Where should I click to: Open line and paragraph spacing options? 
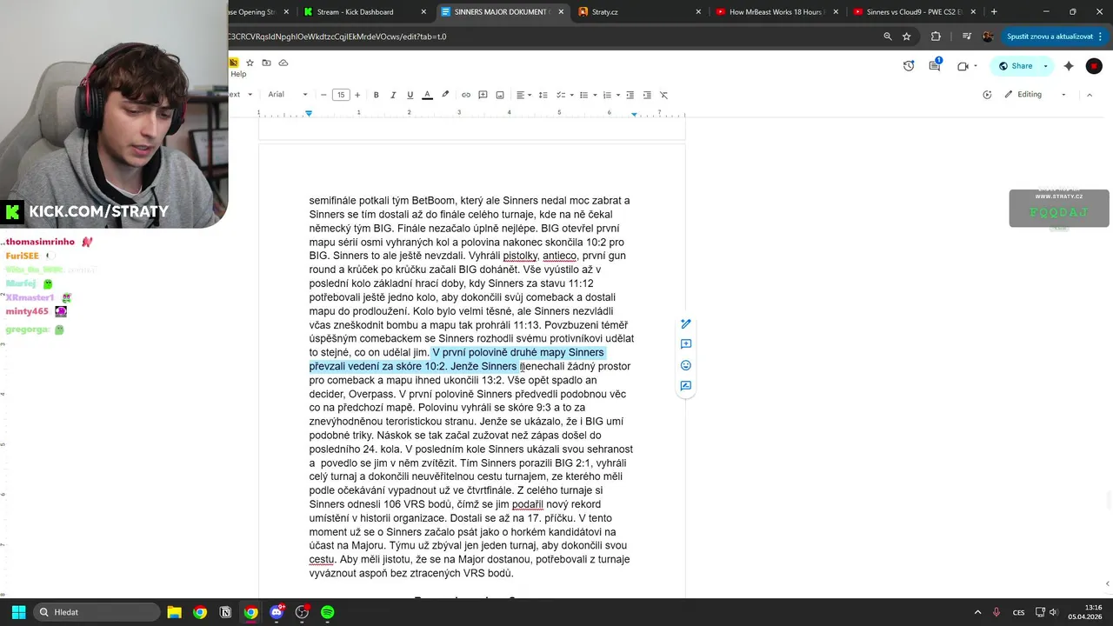543,95
